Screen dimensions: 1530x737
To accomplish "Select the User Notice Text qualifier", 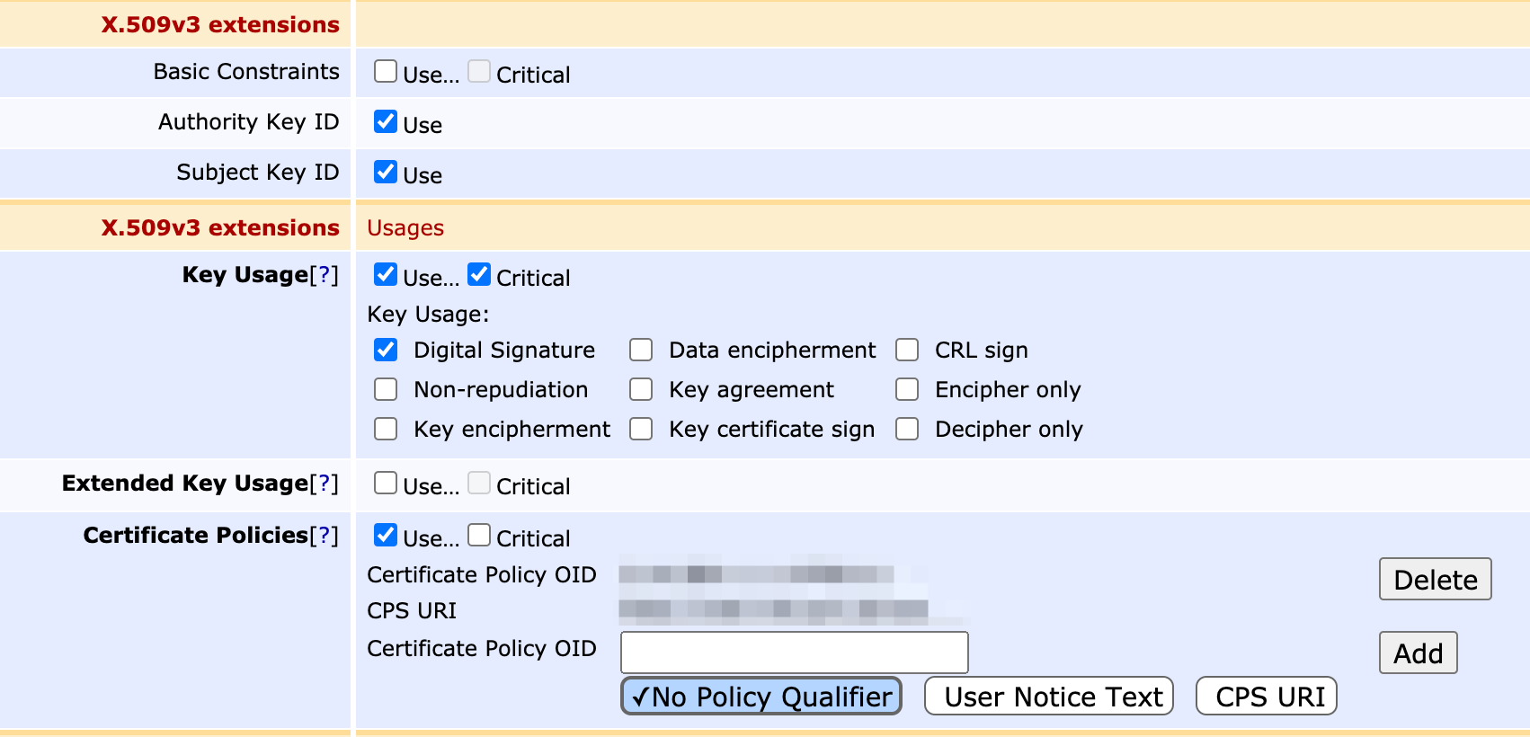I will [x=1048, y=697].
